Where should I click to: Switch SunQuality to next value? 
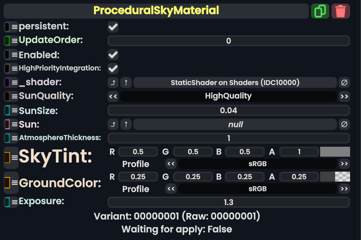click(x=345, y=96)
